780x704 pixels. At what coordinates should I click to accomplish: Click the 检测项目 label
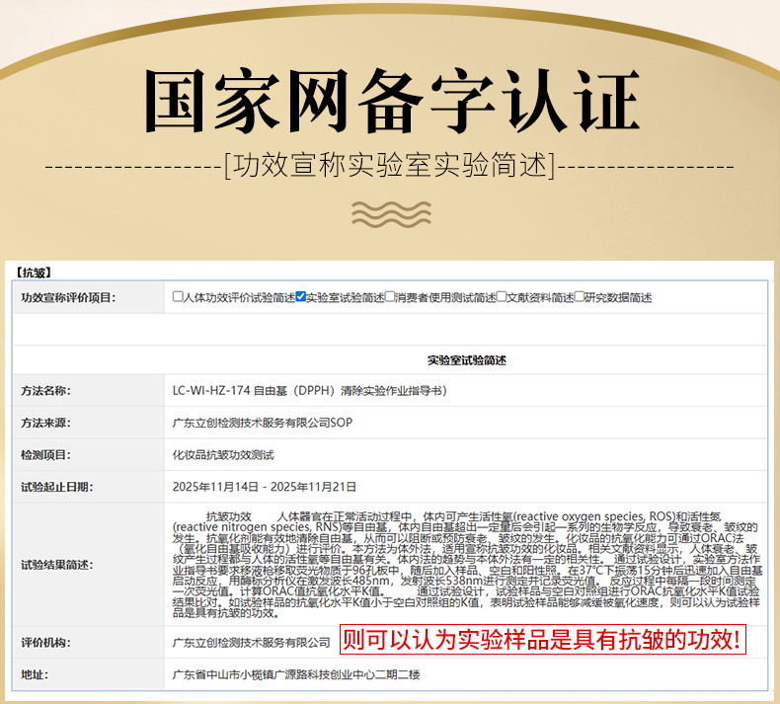tap(45, 455)
